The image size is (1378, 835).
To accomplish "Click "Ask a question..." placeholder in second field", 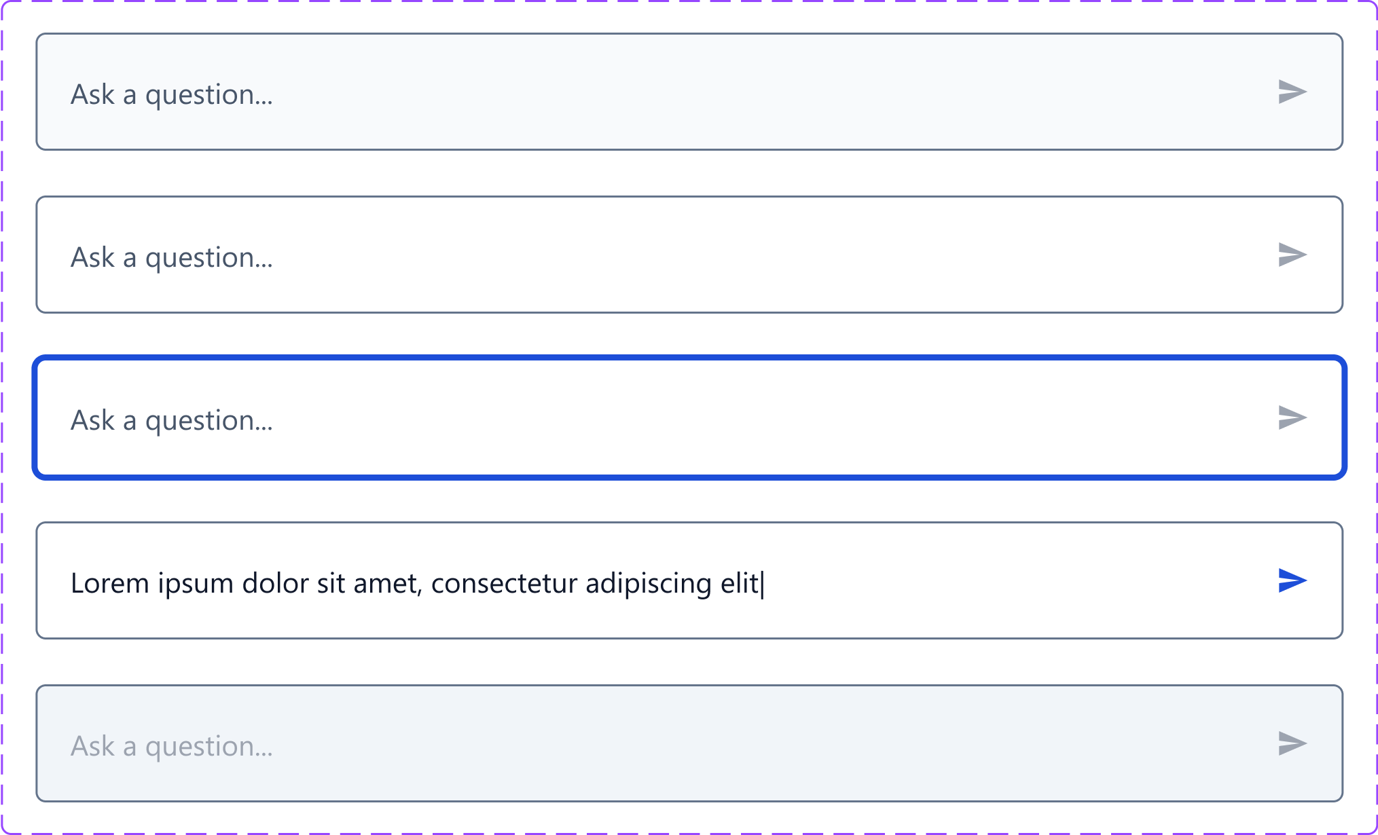I will pos(172,257).
